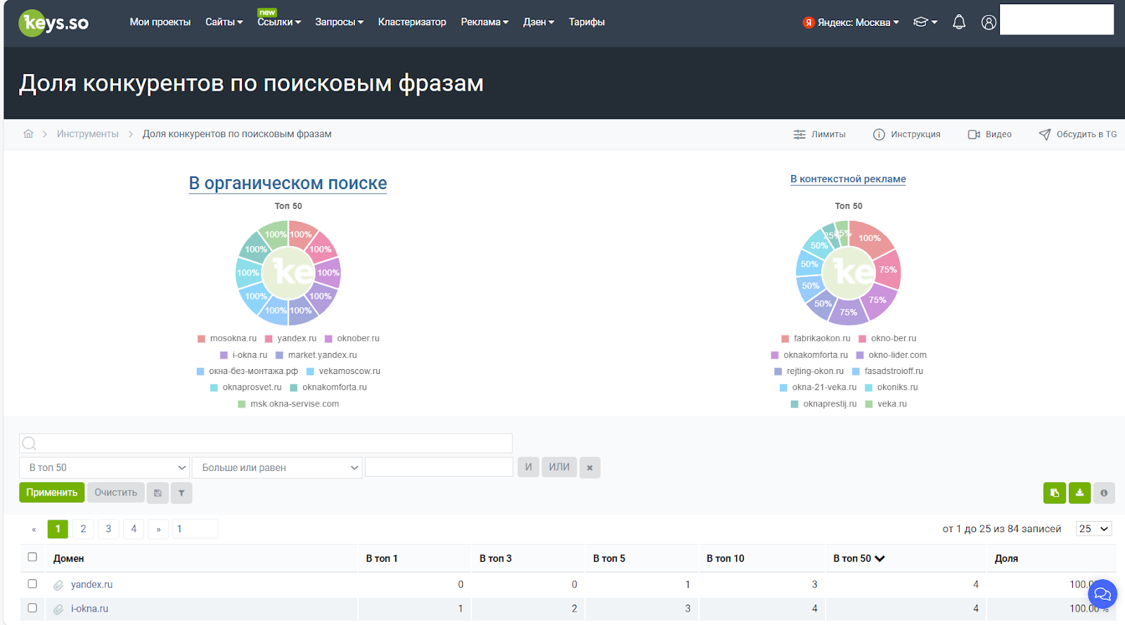The width and height of the screenshot is (1125, 625).
Task: Click the filter value input field
Action: pos(439,467)
